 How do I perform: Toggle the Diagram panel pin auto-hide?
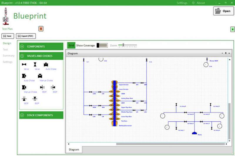pyautogui.click(x=226, y=53)
